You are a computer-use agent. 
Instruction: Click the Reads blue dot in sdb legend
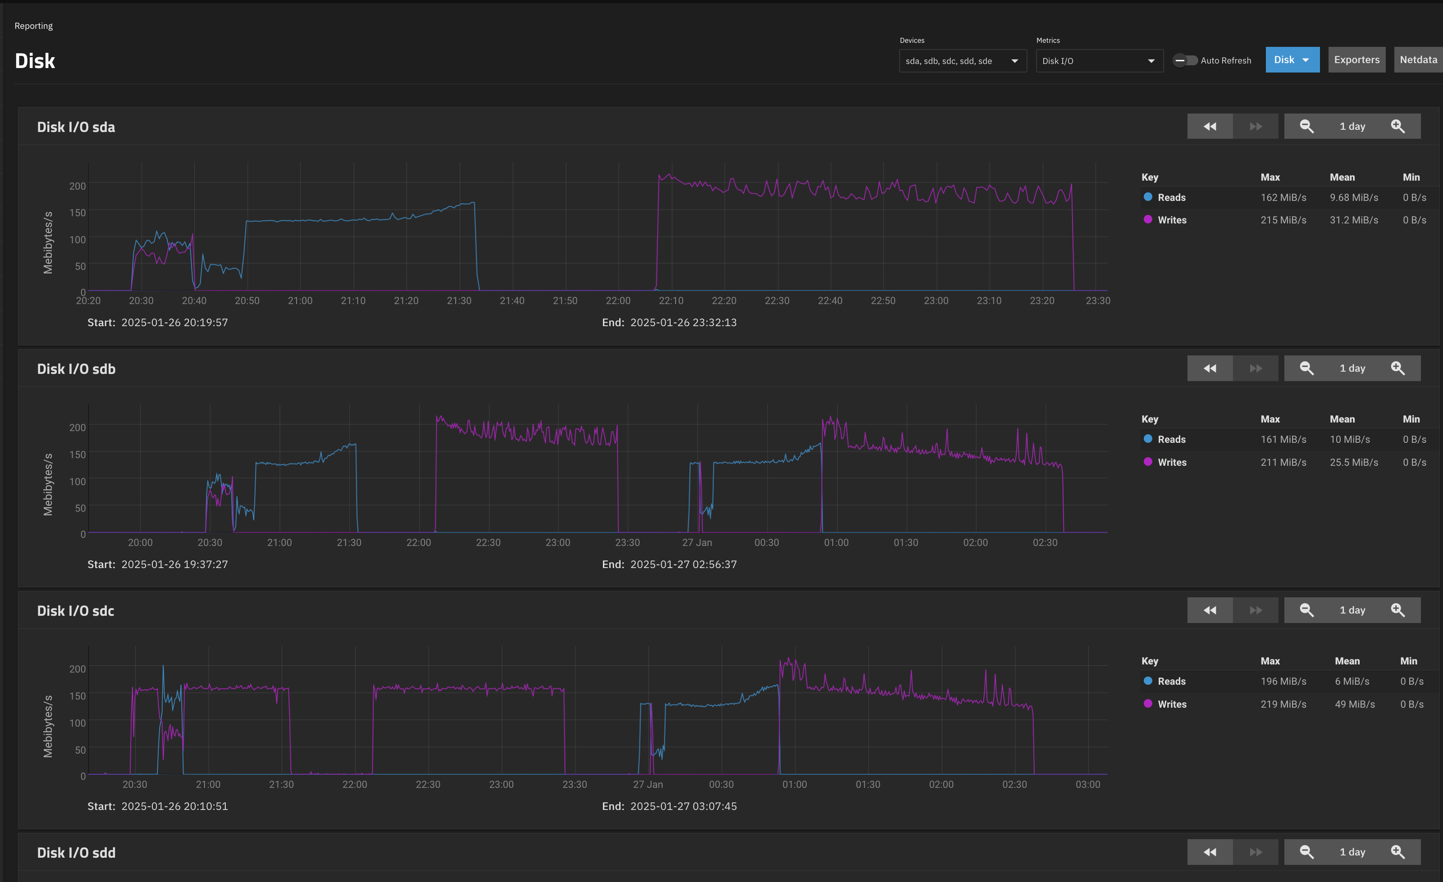[1148, 438]
